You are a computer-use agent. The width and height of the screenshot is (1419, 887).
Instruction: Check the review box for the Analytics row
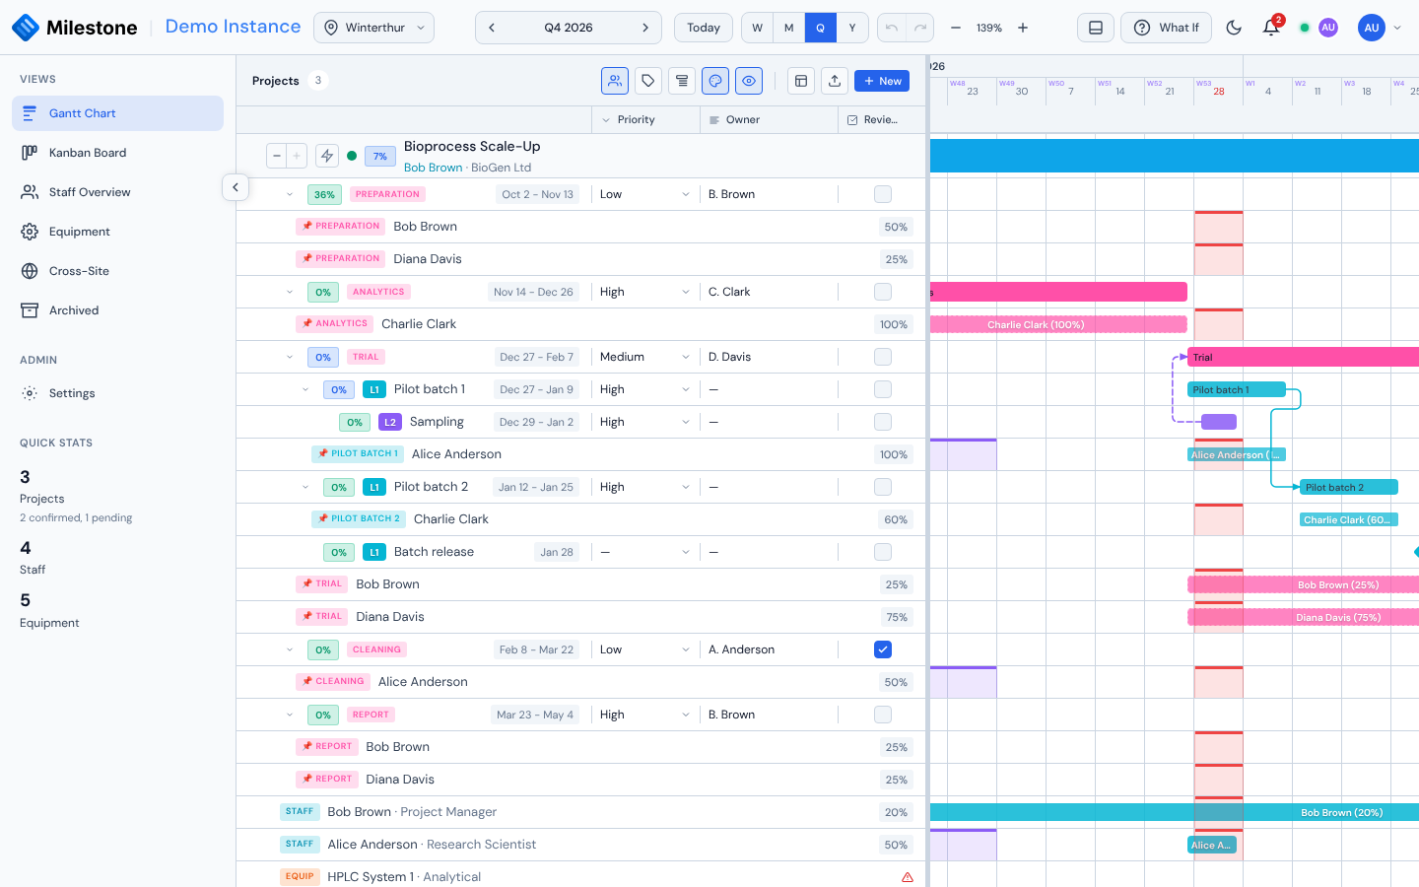tap(883, 292)
